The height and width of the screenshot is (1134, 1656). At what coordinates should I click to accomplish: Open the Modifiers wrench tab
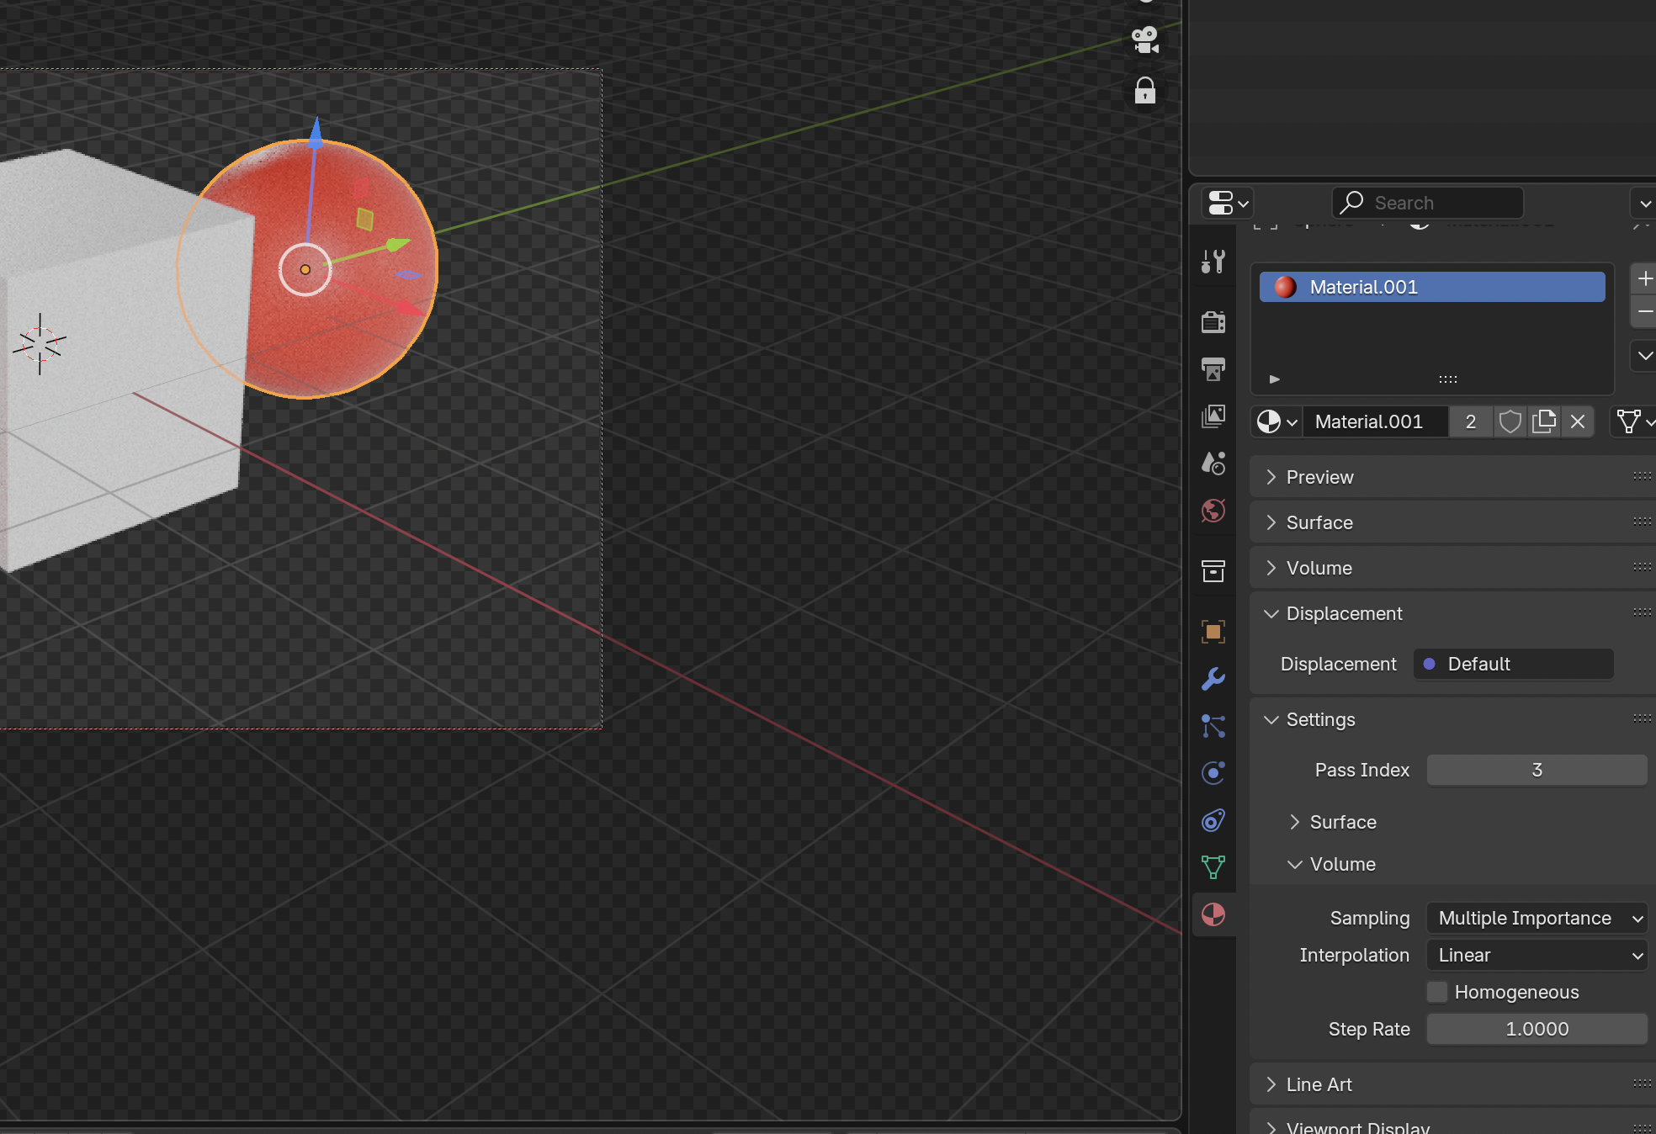click(x=1213, y=679)
